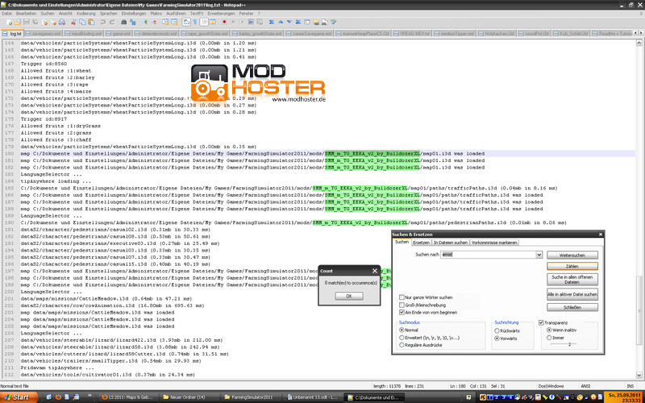This screenshot has width=645, height=403.
Task: Click the Zoom in toolbar icon
Action: (x=145, y=23)
